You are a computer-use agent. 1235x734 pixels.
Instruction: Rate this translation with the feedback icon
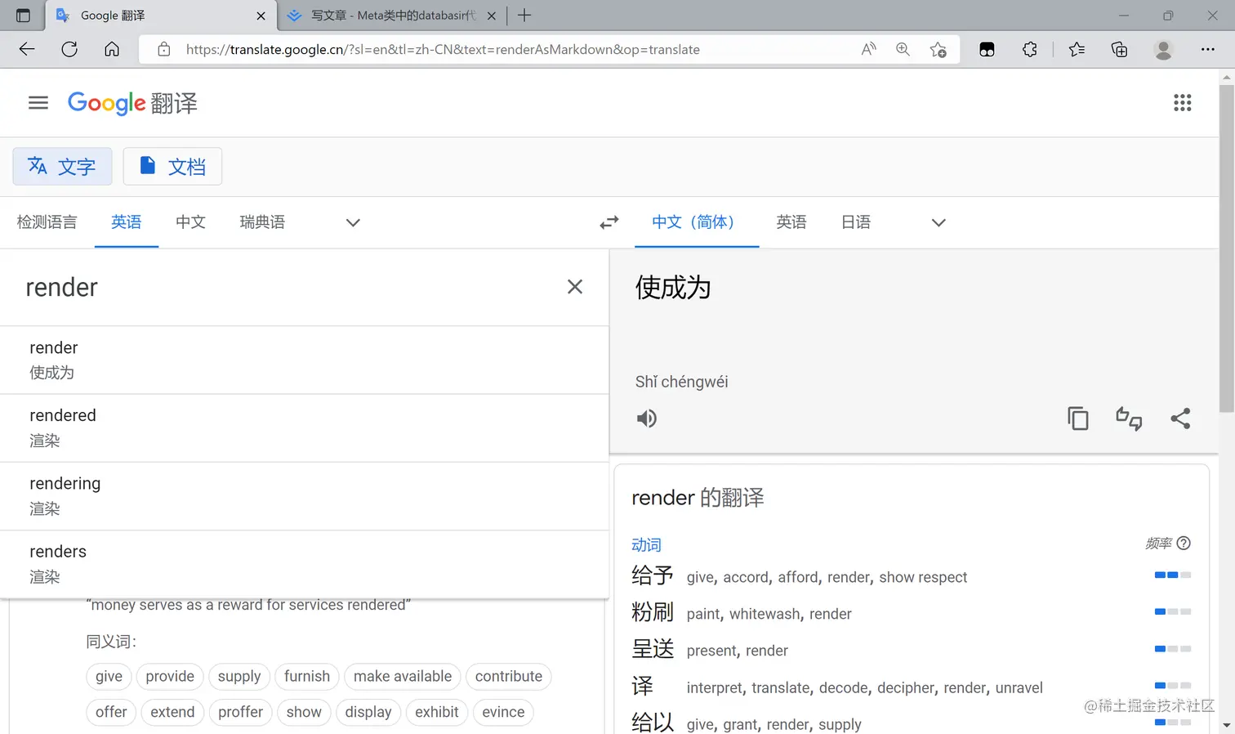point(1129,418)
